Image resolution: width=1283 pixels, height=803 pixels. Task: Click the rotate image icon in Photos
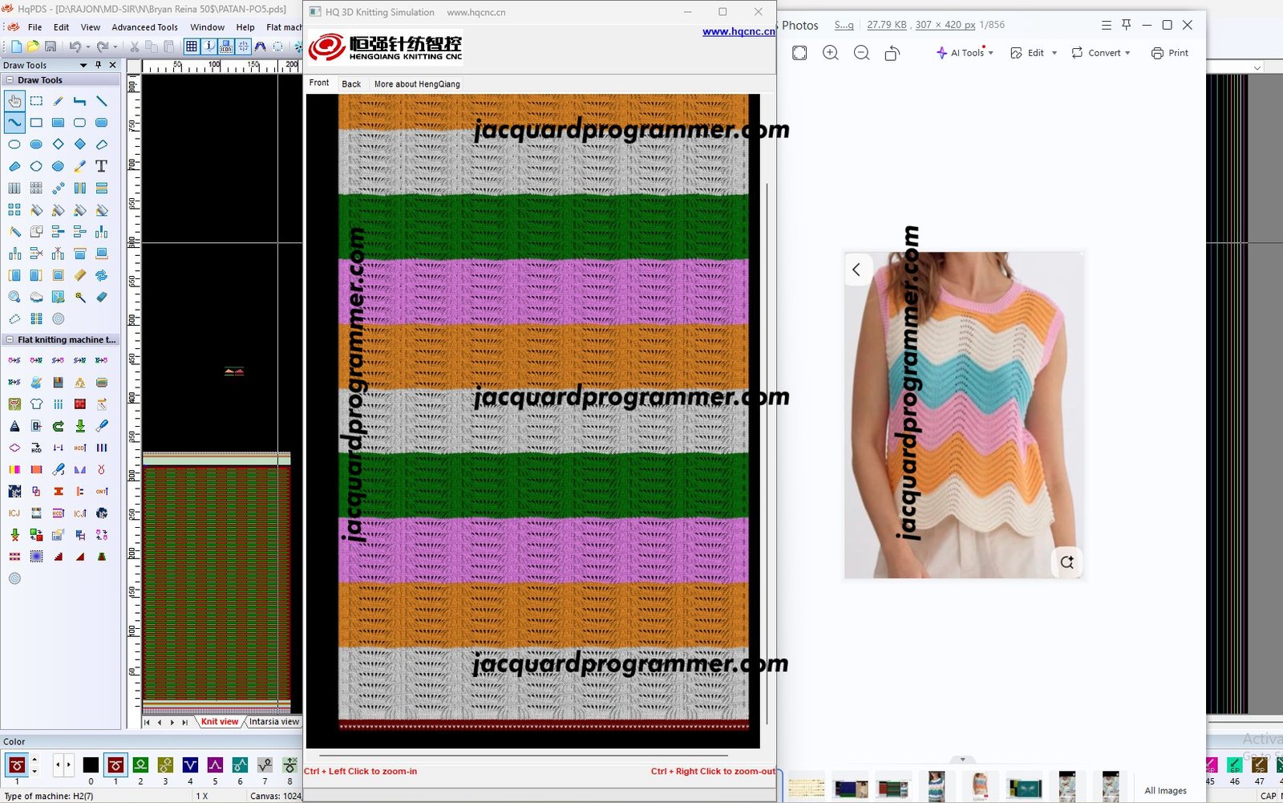click(x=892, y=53)
